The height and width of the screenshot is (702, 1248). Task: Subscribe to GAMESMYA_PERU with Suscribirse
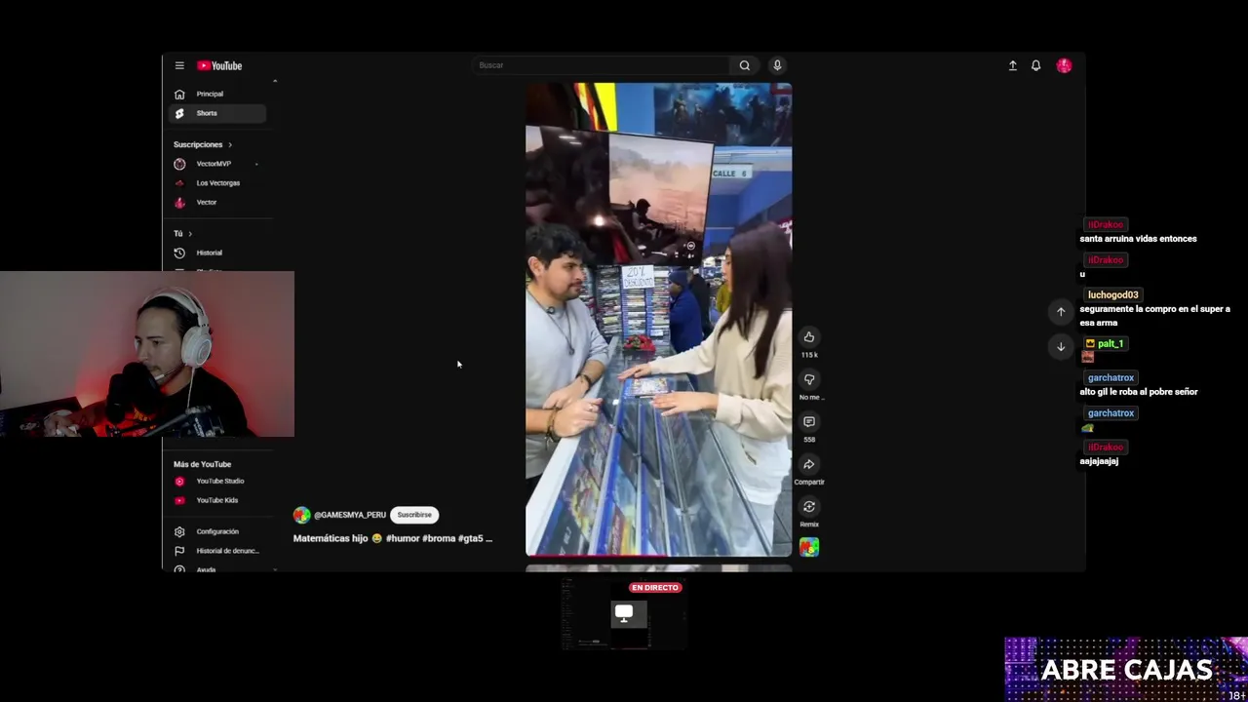(x=414, y=515)
